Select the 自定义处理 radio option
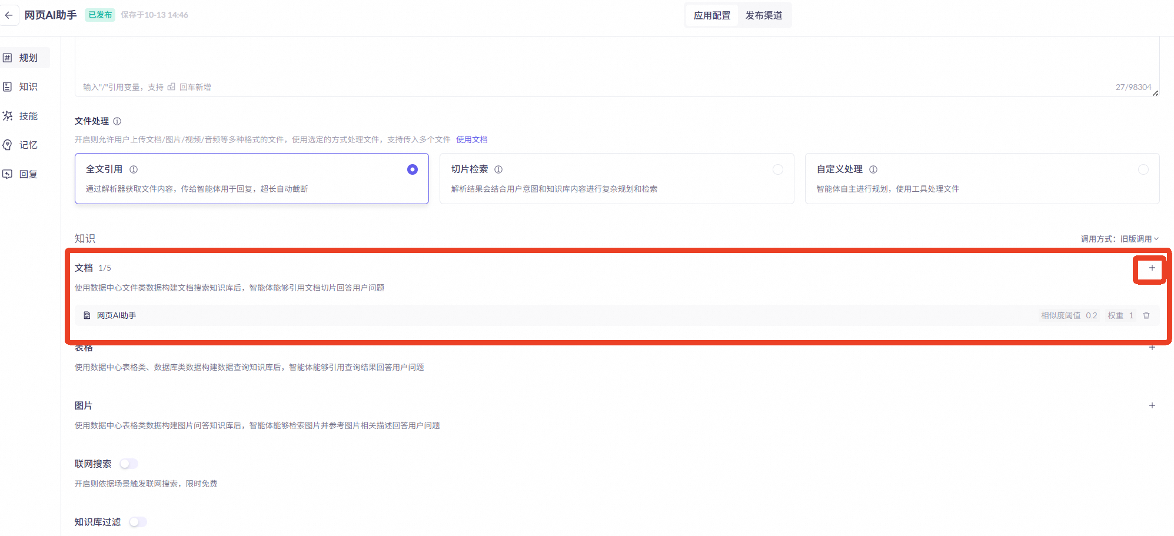Image resolution: width=1174 pixels, height=536 pixels. tap(1143, 169)
